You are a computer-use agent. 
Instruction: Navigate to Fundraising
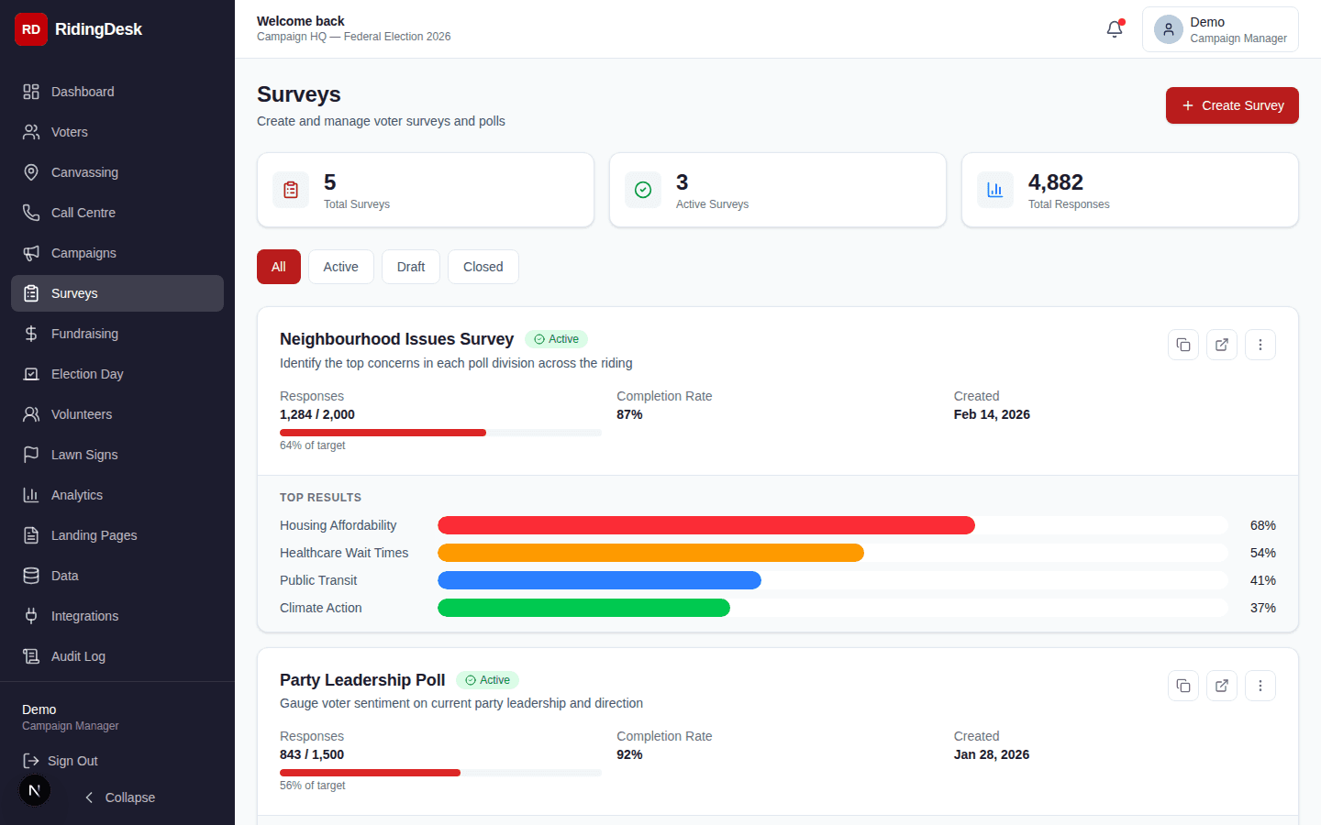(x=86, y=334)
